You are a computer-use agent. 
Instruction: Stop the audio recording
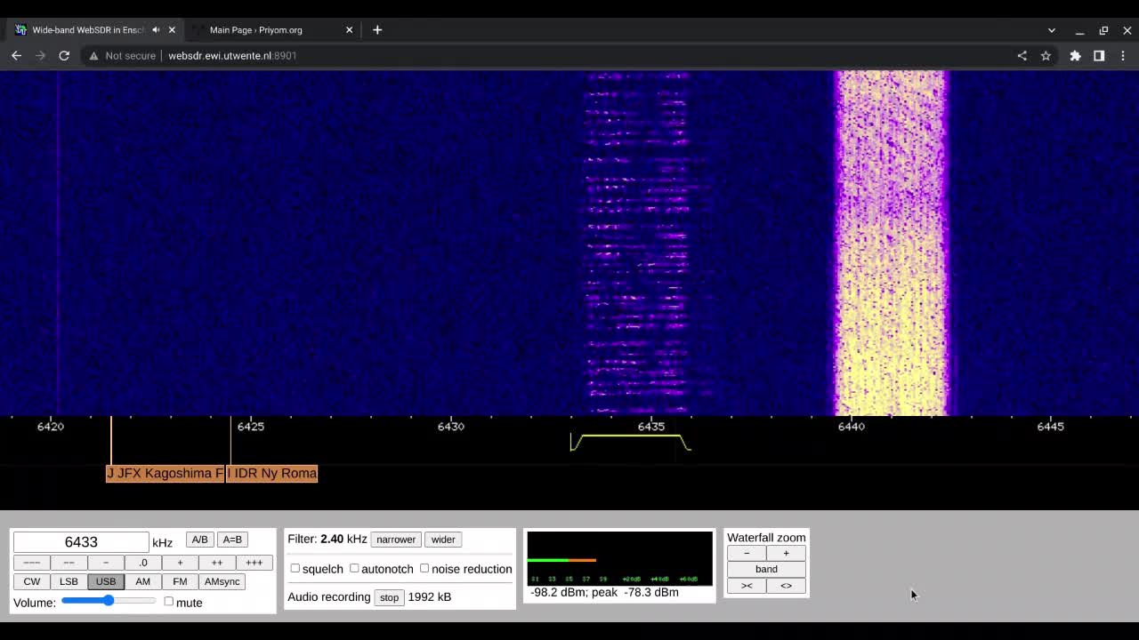tap(389, 597)
